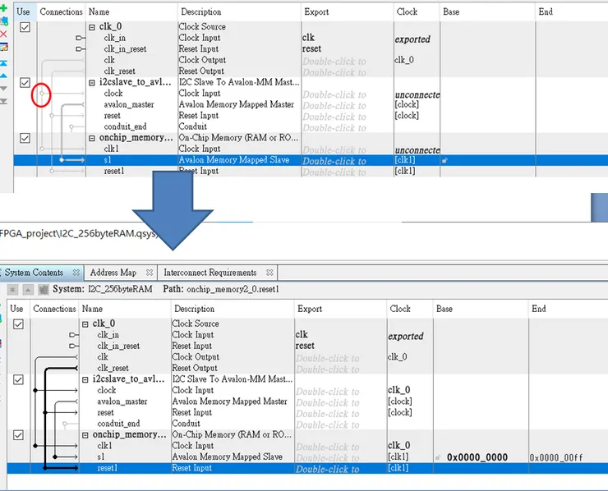Click clk_0 clock value on tabbed clk1 row
Viewport: 608px width, 491px height.
tap(399, 446)
